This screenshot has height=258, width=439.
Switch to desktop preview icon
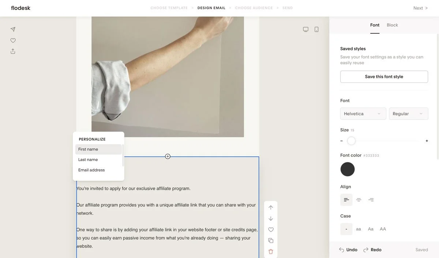pos(305,29)
